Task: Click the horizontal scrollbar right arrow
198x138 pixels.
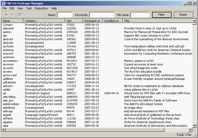Action: click(x=190, y=130)
